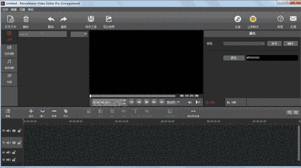Open the Recent sidebar tab below audio
The image size is (301, 168).
[9, 79]
